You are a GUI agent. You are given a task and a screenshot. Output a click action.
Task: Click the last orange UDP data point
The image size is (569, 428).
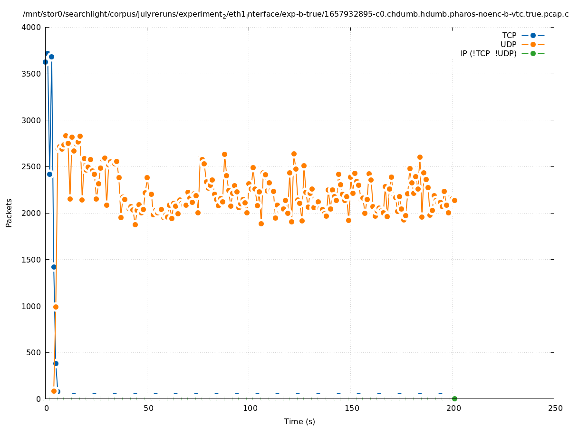click(x=454, y=200)
